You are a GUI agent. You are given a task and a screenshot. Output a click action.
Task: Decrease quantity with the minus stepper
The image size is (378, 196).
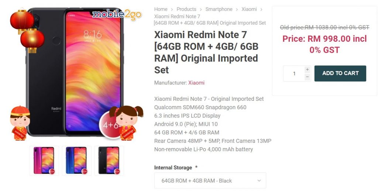[x=307, y=77]
